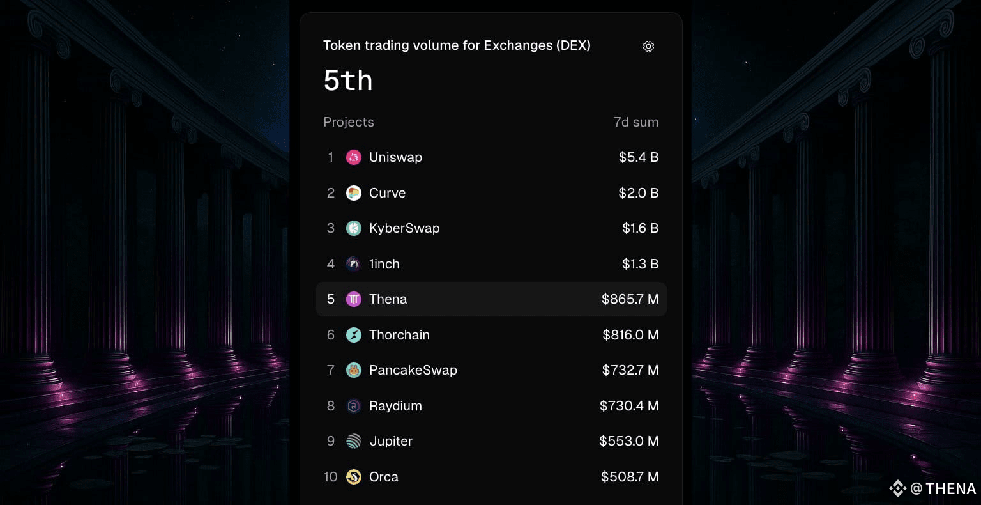Open the PancakeSwap project name link
Viewport: 981px width, 505px height.
click(x=413, y=370)
